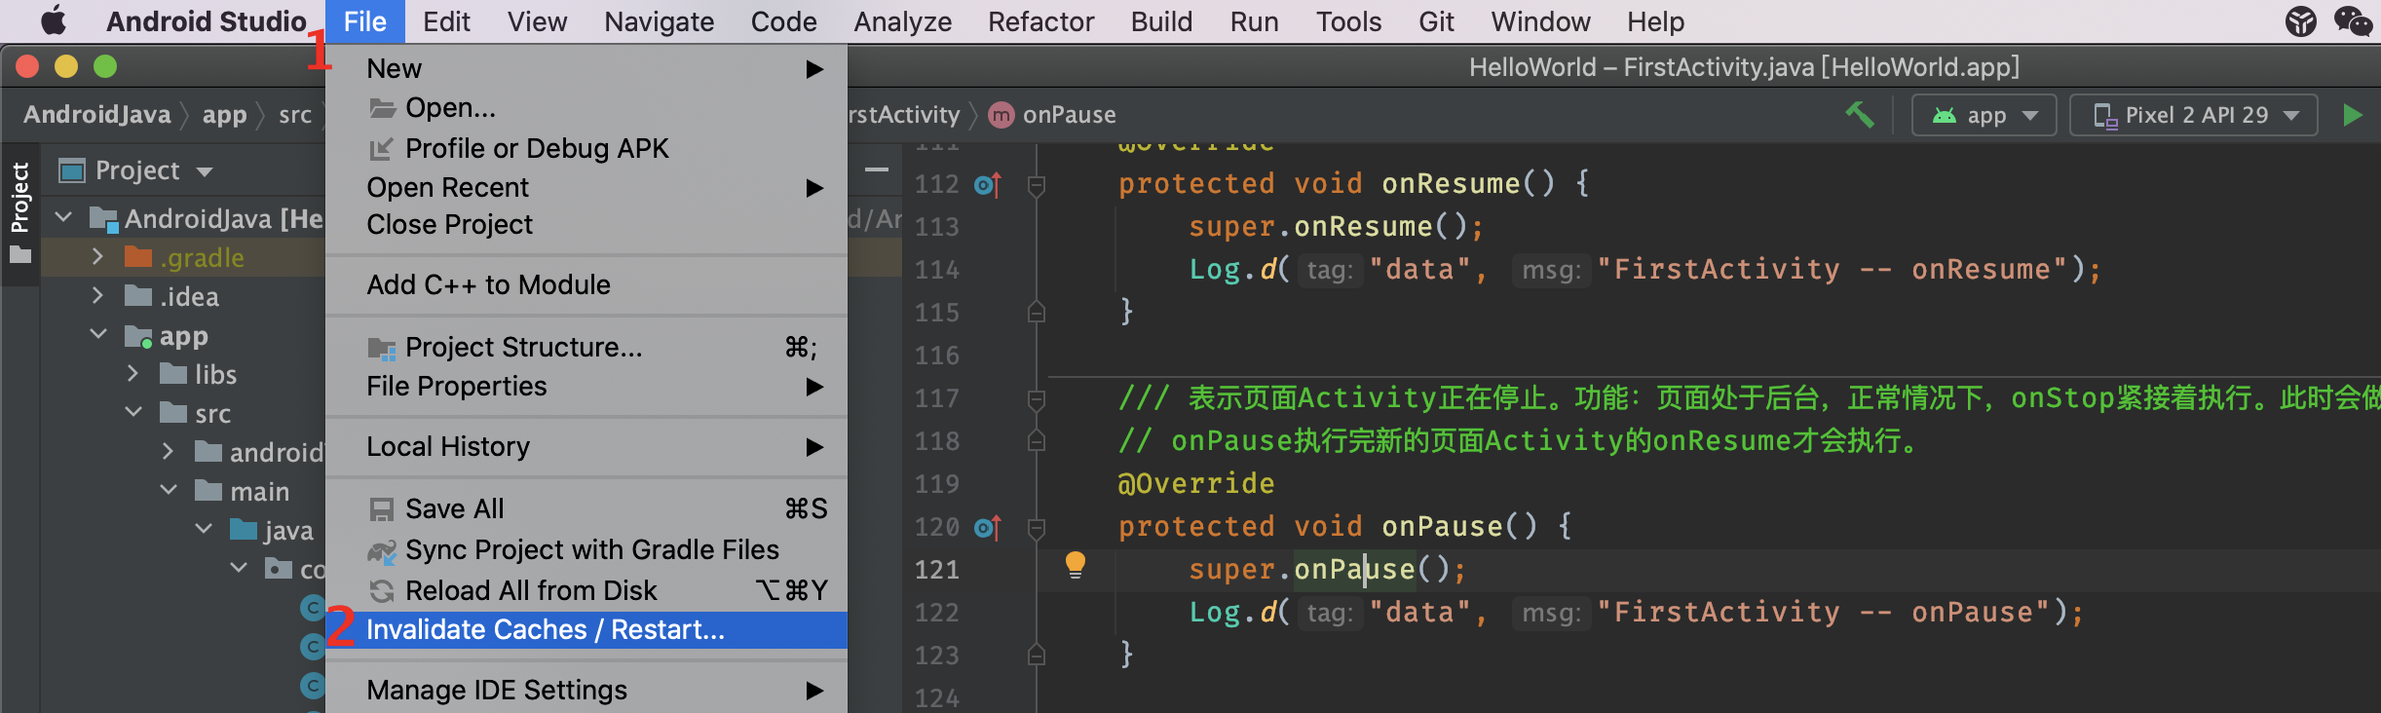Open the Open Recent submenu
Viewport: 2381px width, 713px height.
[x=586, y=188]
